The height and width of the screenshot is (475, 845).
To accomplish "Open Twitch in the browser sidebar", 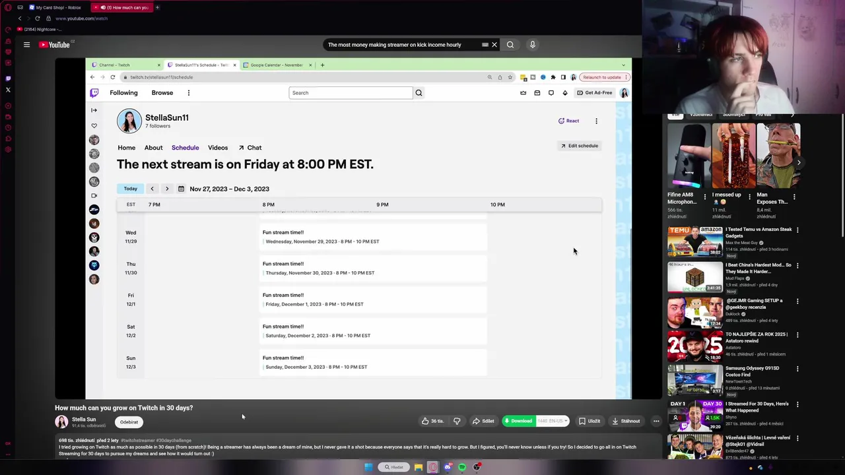I will [8, 78].
